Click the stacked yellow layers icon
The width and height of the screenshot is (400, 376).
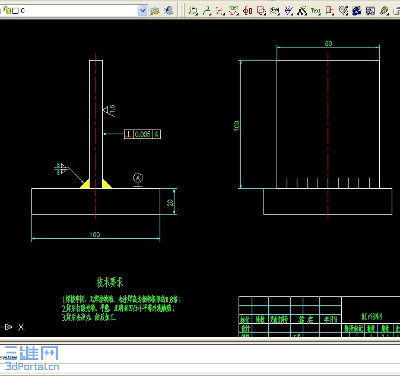click(154, 11)
